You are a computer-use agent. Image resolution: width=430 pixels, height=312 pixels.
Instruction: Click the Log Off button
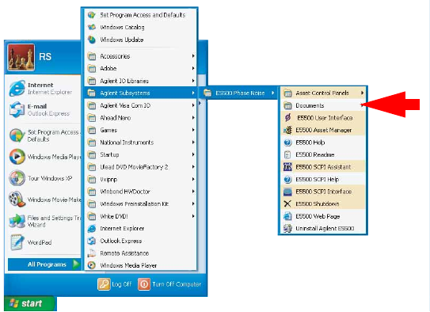pos(115,284)
